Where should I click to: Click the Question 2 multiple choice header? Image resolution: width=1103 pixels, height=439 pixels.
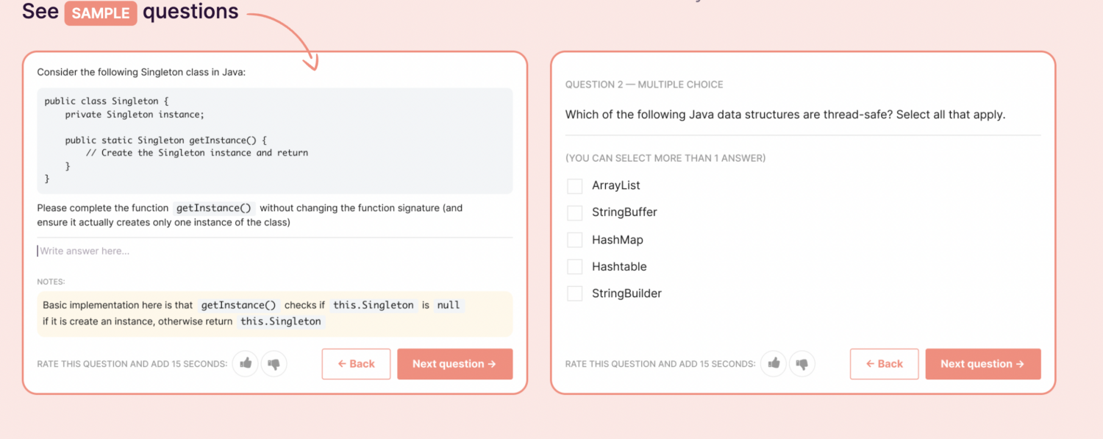pos(643,84)
